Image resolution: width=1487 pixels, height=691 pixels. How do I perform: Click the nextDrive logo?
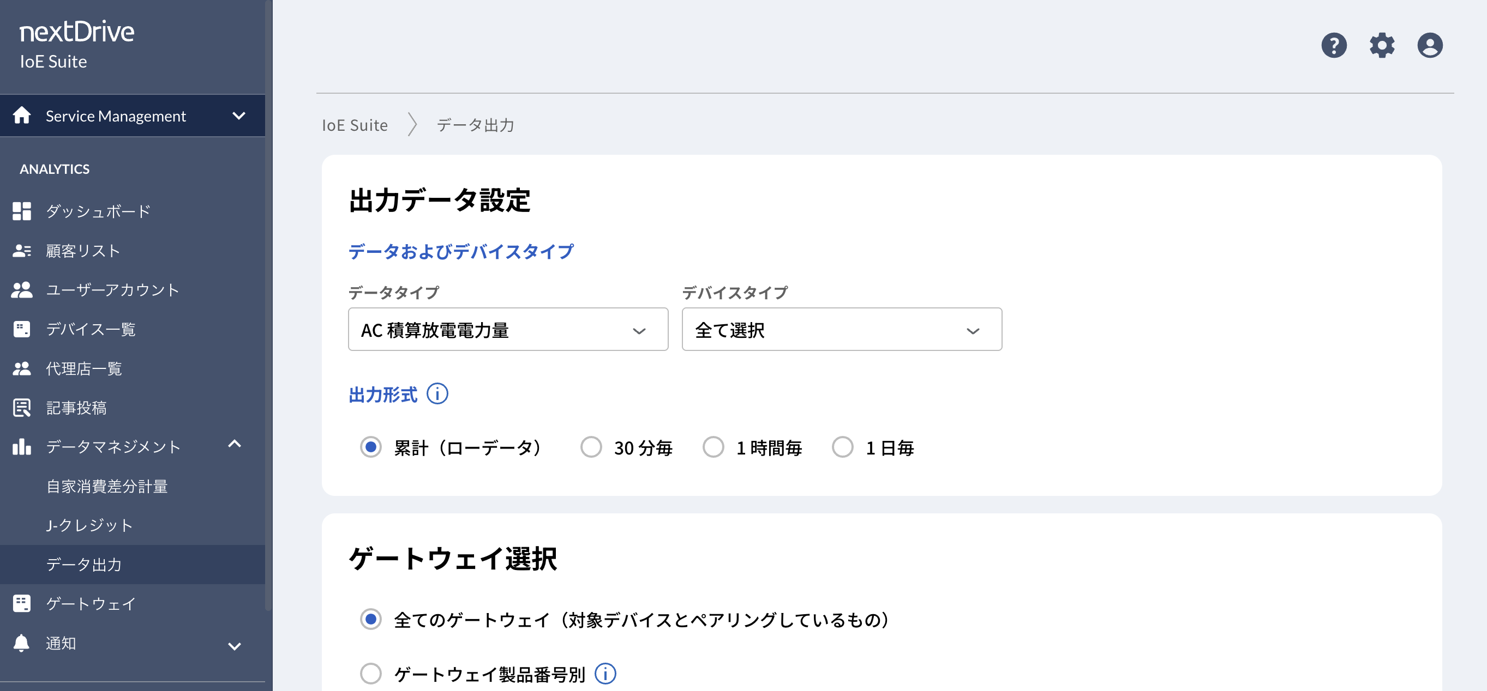(x=76, y=32)
